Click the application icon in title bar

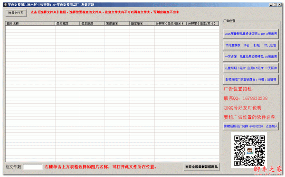[x=5, y=5]
